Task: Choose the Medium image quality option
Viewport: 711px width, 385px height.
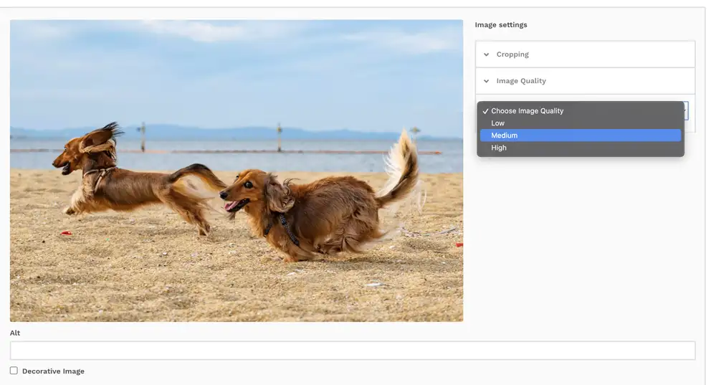Action: (505, 136)
